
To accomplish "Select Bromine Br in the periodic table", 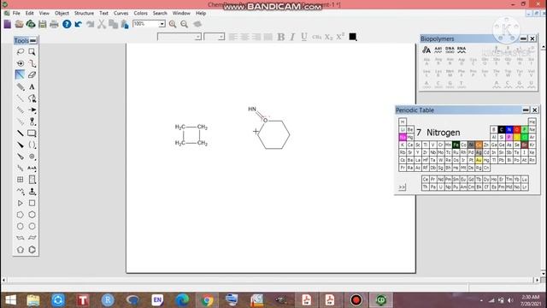I will [524, 145].
